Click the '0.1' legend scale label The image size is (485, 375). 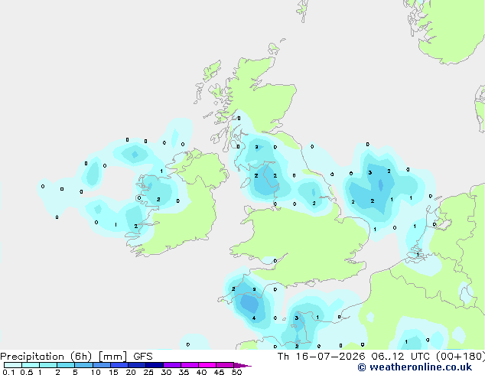[x=8, y=372]
